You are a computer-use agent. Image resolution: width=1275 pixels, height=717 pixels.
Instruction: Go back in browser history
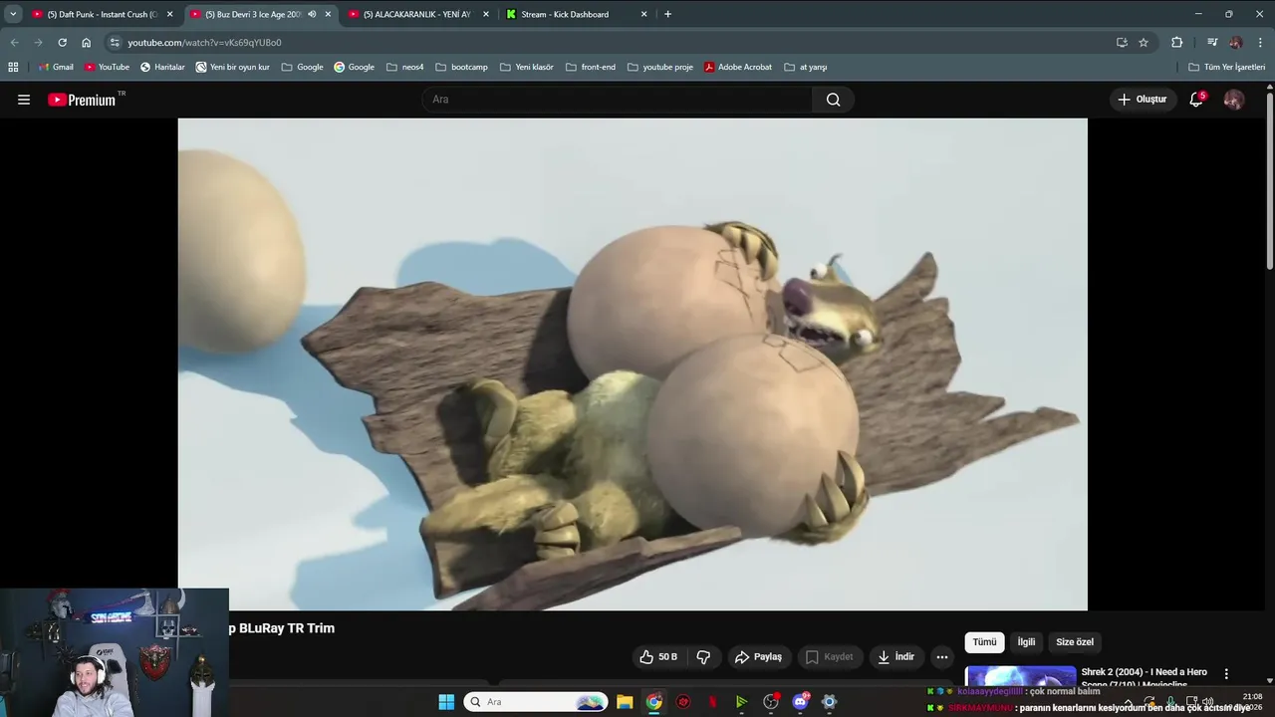click(x=14, y=43)
